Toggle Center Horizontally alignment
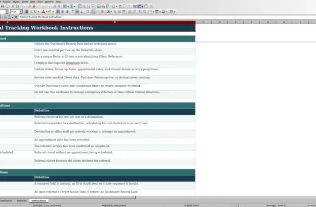This screenshot has width=316, height=207. click(x=63, y=12)
